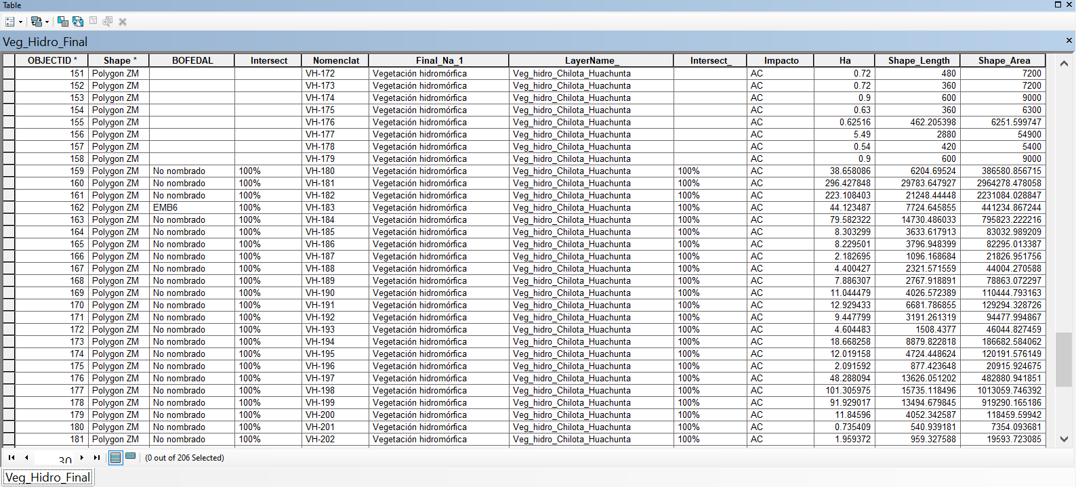This screenshot has width=1076, height=487.
Task: Open the Table Options menu icon
Action: coord(10,22)
